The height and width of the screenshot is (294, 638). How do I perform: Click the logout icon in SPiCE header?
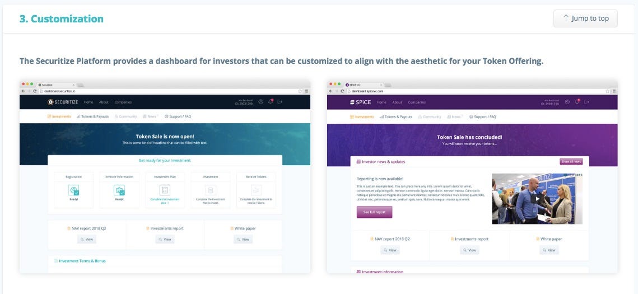586,102
